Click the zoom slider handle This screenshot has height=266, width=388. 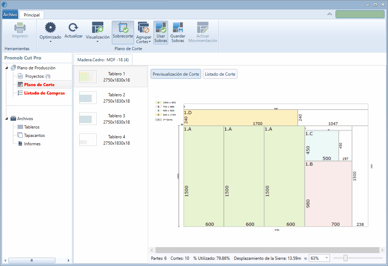click(345, 258)
